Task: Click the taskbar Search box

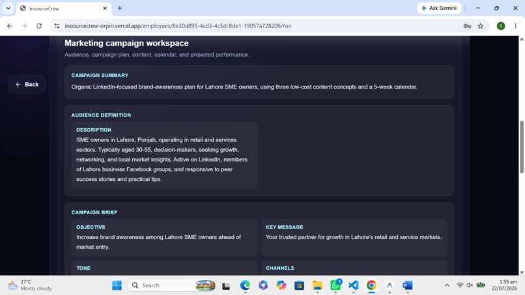Action: coord(172,285)
